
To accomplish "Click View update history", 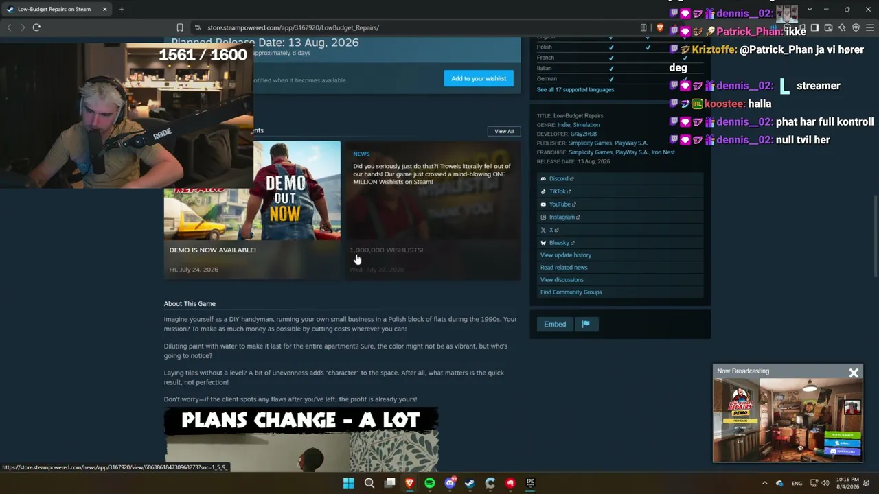I will [x=566, y=255].
